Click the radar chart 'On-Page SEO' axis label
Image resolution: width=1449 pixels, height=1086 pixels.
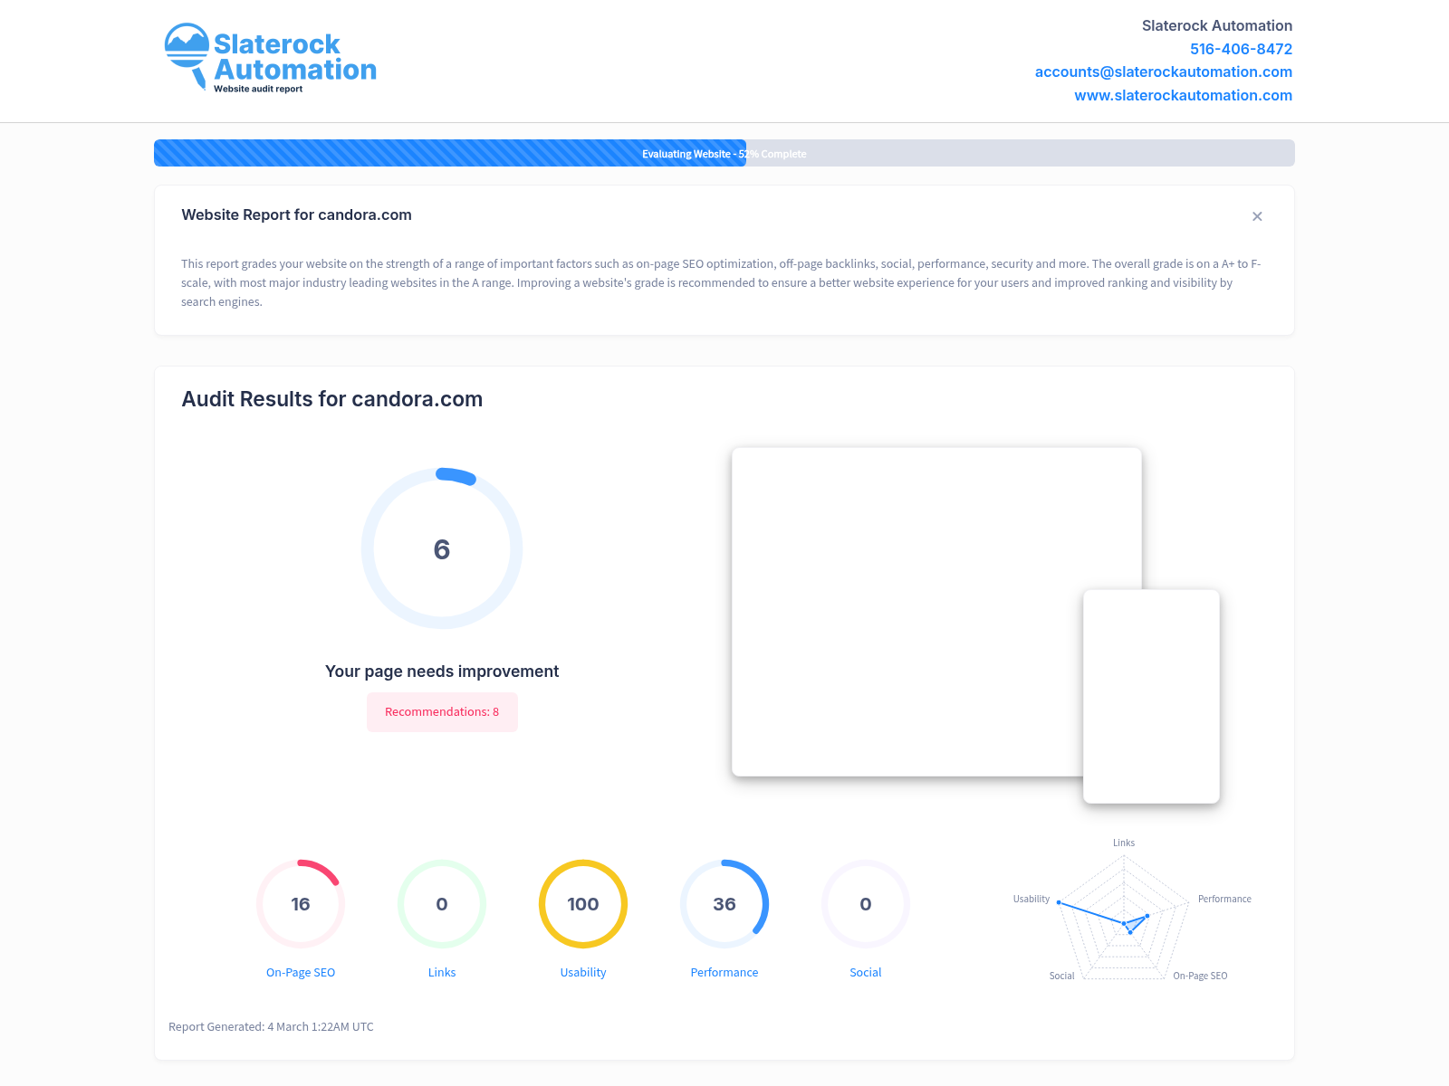(x=1200, y=976)
